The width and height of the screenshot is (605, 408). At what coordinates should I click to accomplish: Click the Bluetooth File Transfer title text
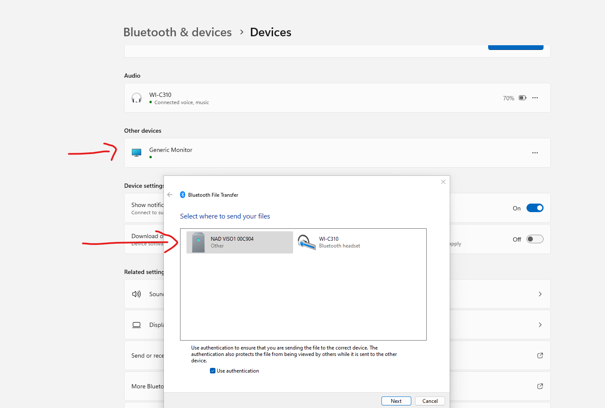213,195
